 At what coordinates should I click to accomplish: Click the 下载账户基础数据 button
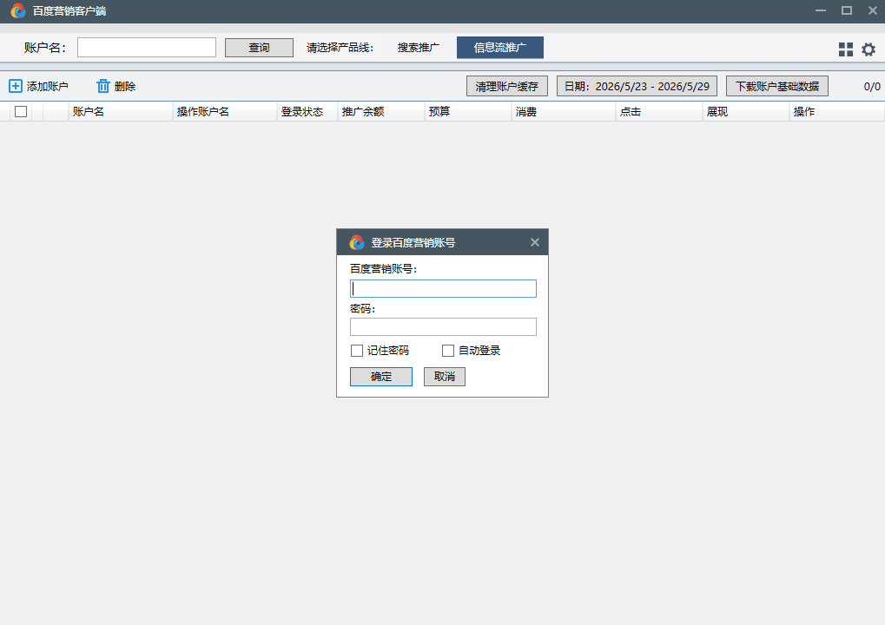pyautogui.click(x=777, y=86)
